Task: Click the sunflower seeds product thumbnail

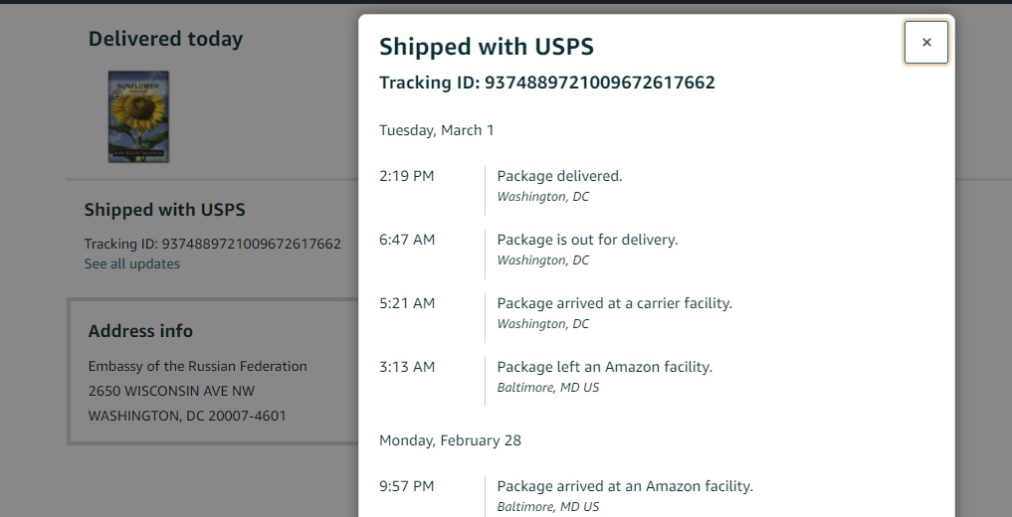Action: tap(138, 116)
